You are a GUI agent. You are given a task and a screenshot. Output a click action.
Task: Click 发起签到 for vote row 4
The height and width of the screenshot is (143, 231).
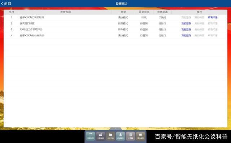(186, 35)
